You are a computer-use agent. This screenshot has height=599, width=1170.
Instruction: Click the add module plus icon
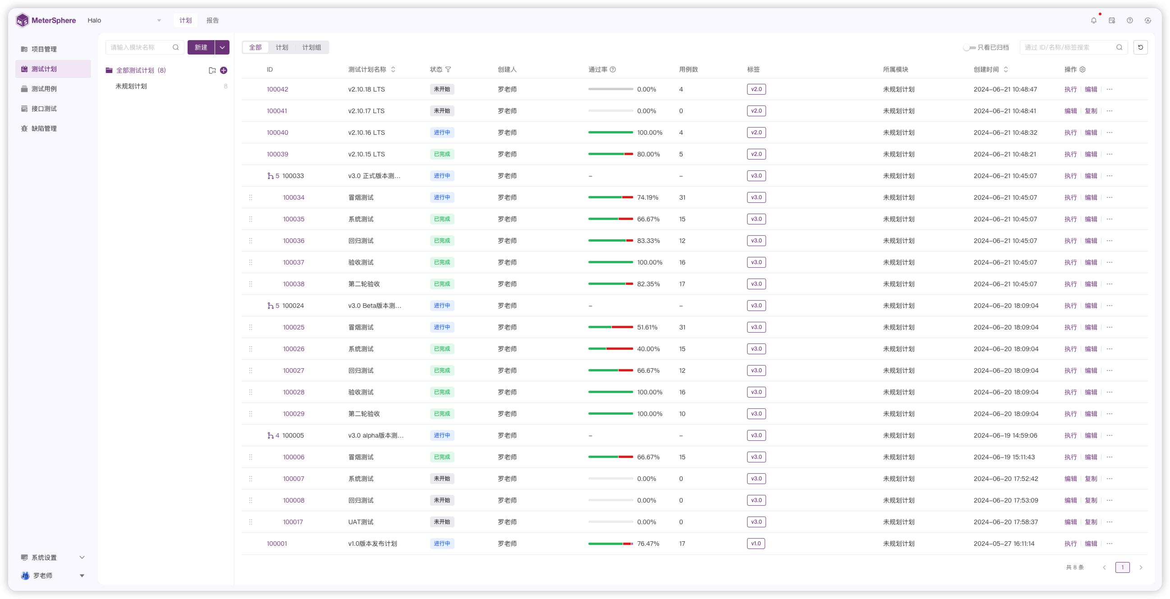[224, 70]
